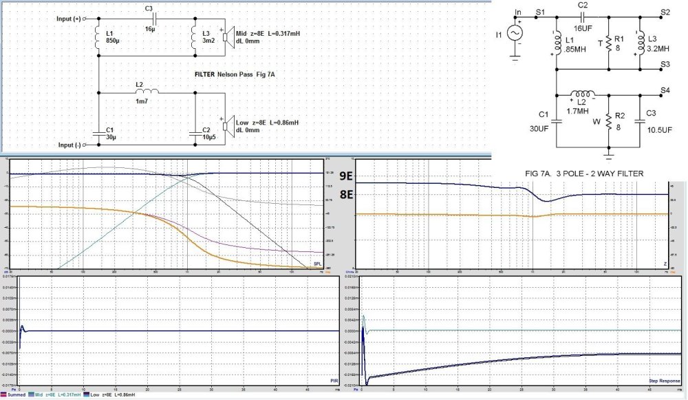Click the Mid legend color swatch

[x=30, y=396]
